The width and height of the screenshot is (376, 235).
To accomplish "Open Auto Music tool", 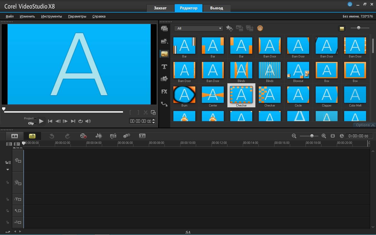I will click(113, 136).
